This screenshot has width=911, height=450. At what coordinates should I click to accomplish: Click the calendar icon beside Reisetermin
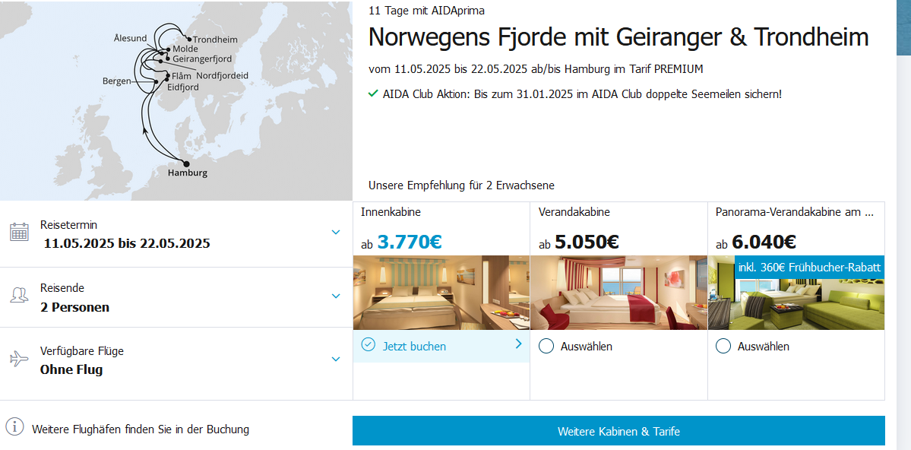pos(19,232)
